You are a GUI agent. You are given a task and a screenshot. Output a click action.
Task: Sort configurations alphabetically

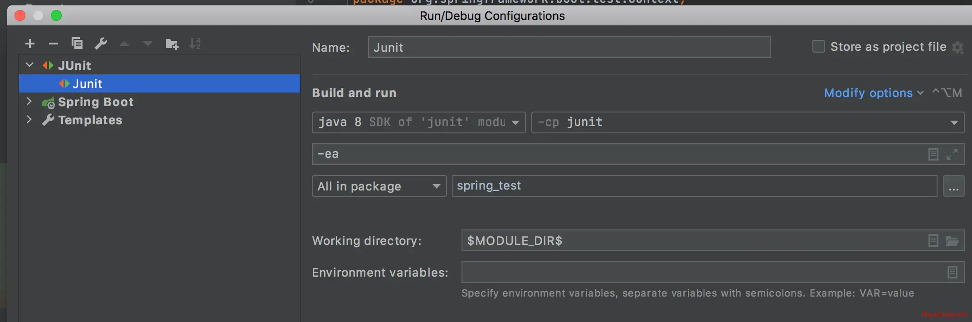pyautogui.click(x=195, y=44)
